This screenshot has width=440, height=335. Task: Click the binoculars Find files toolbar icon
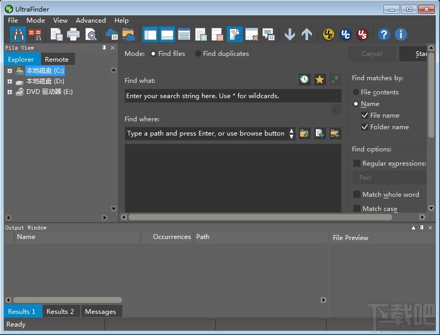pos(18,35)
